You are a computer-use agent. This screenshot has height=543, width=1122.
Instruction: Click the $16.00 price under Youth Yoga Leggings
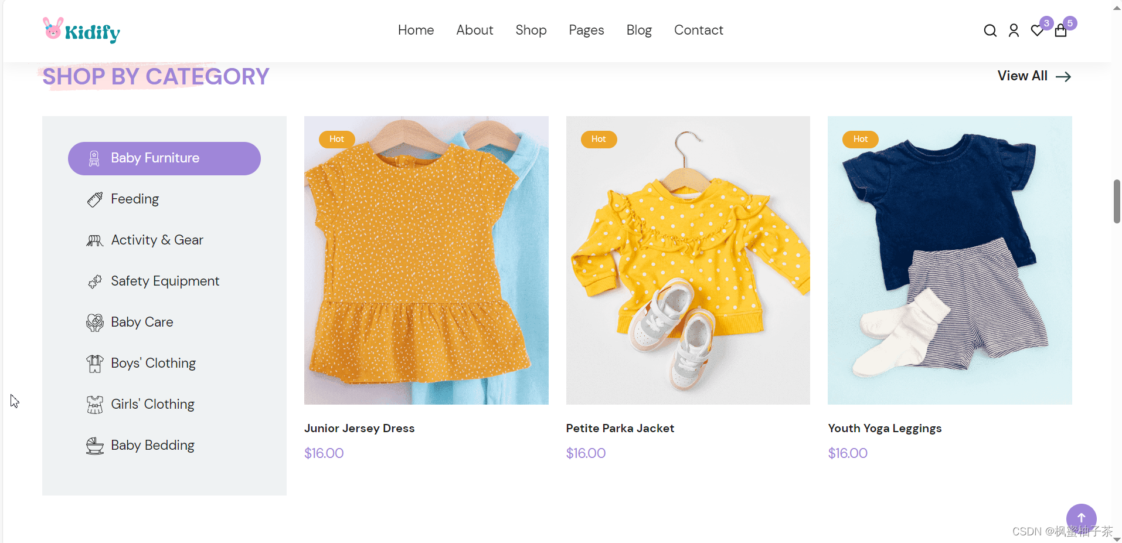click(x=848, y=453)
